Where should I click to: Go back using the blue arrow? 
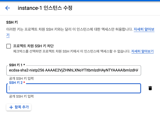point(8,8)
